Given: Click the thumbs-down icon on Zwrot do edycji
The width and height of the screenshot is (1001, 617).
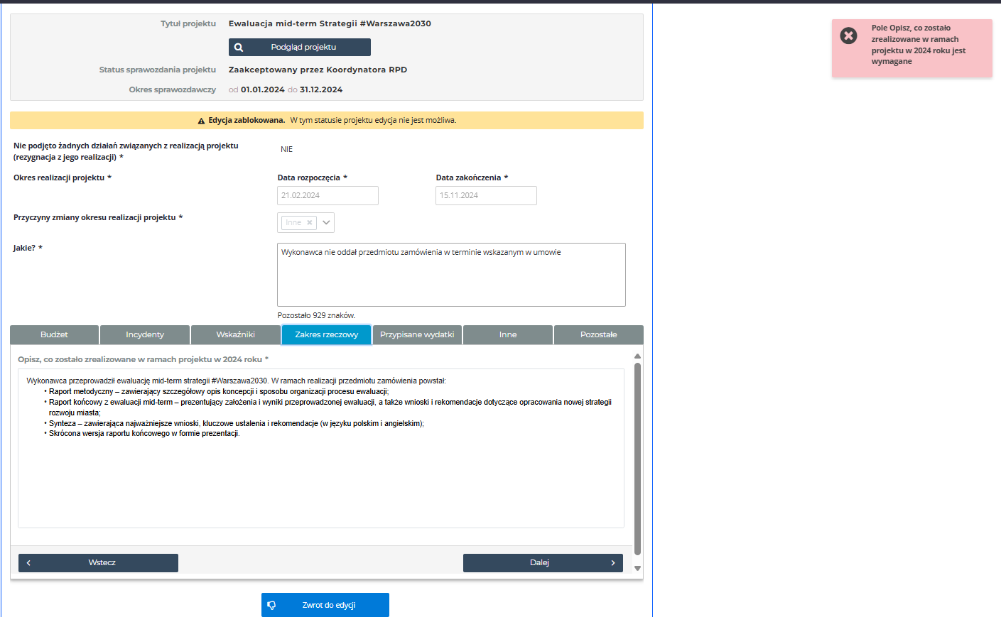Looking at the screenshot, I should click(271, 606).
